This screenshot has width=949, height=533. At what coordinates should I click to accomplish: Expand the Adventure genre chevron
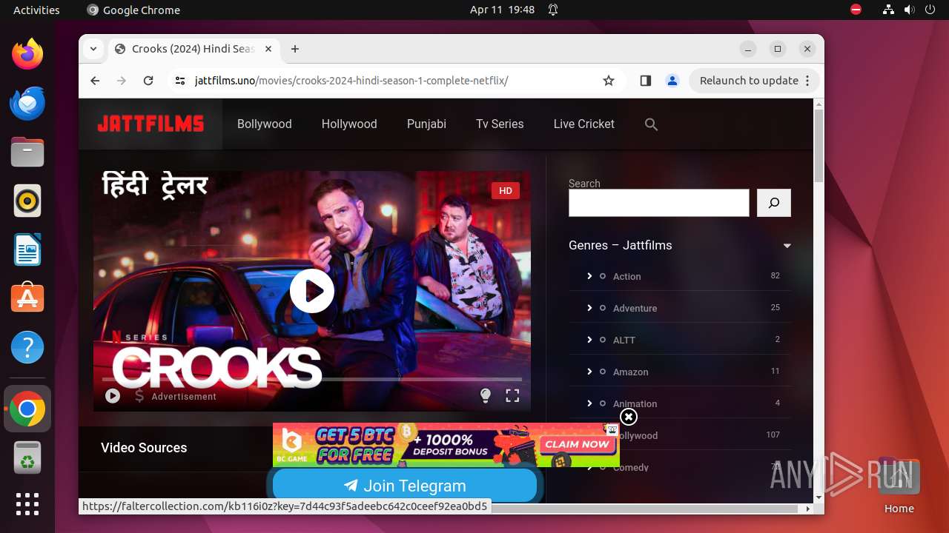589,308
